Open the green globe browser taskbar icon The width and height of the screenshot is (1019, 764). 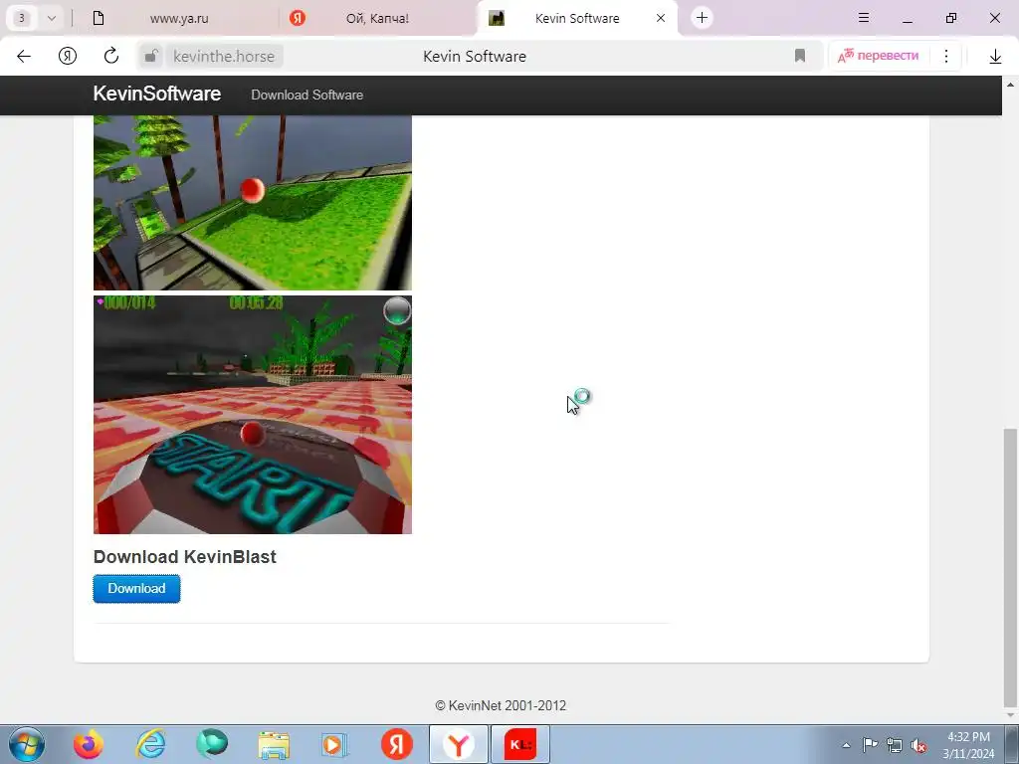[x=212, y=743]
